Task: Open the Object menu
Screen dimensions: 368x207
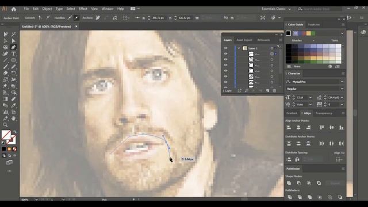Action: (x=47, y=9)
